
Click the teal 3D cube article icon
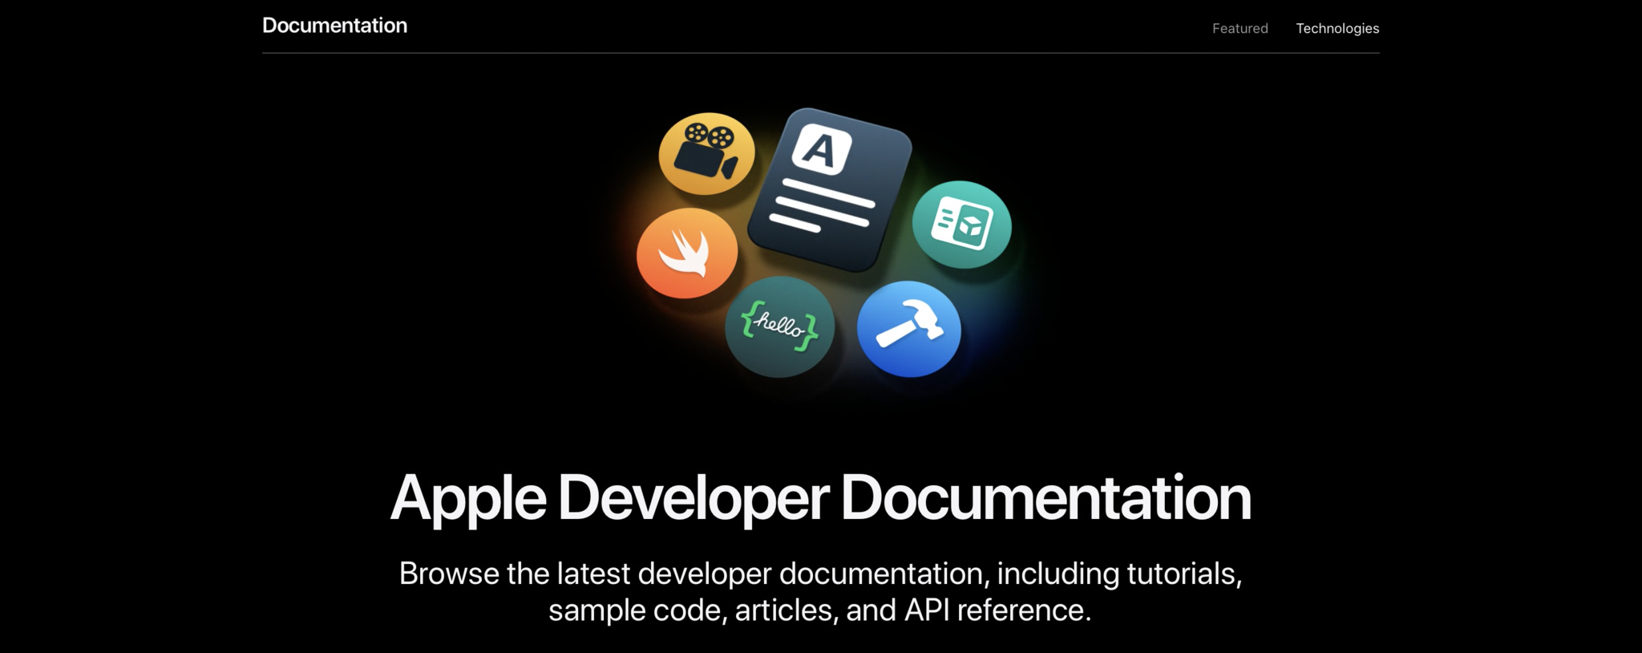point(962,224)
